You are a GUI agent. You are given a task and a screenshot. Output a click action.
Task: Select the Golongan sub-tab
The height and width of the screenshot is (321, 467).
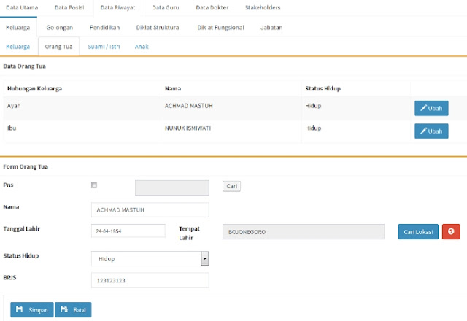tap(60, 28)
